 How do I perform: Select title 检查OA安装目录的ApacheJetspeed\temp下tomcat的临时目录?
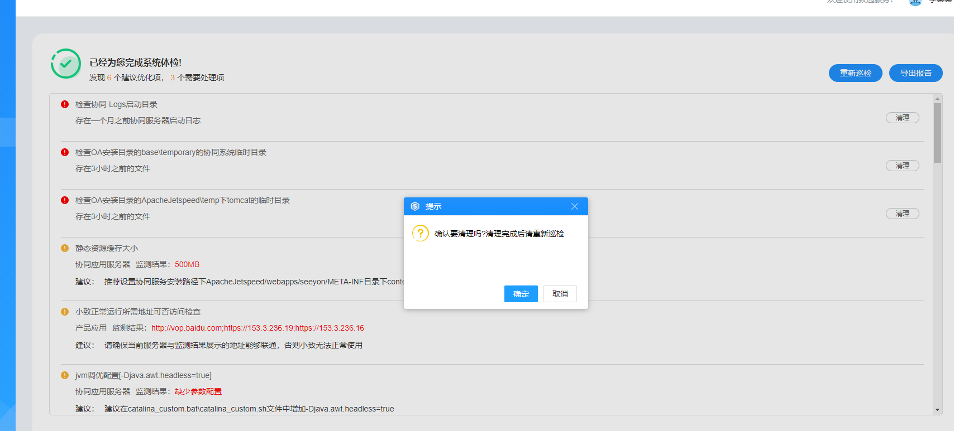[x=183, y=200]
